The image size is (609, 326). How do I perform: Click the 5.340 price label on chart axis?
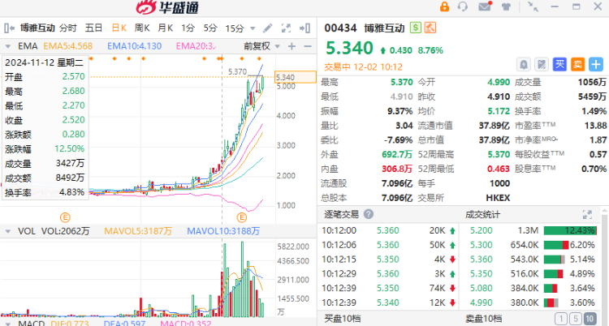[296, 77]
